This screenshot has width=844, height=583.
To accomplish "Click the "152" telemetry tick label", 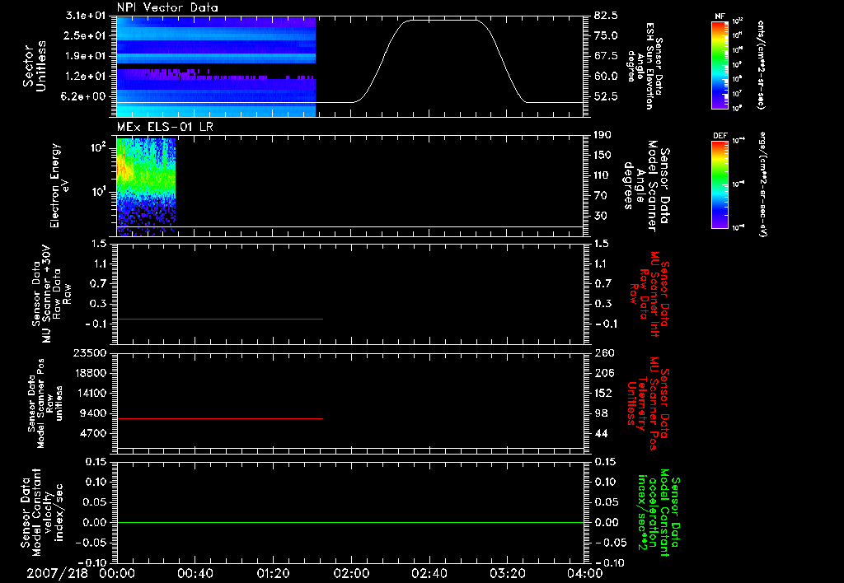I will (x=603, y=393).
